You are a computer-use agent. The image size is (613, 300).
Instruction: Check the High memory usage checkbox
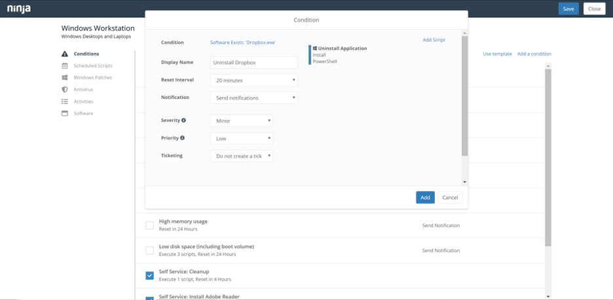pos(149,225)
